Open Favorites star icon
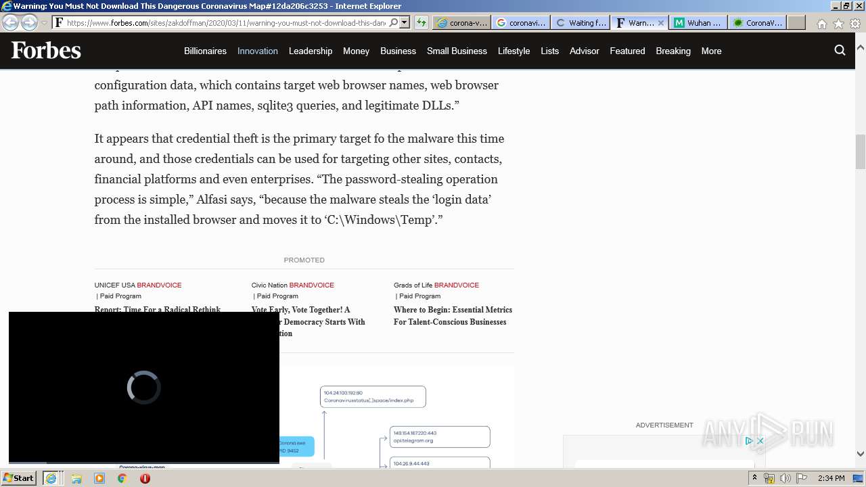The image size is (866, 487). click(838, 23)
